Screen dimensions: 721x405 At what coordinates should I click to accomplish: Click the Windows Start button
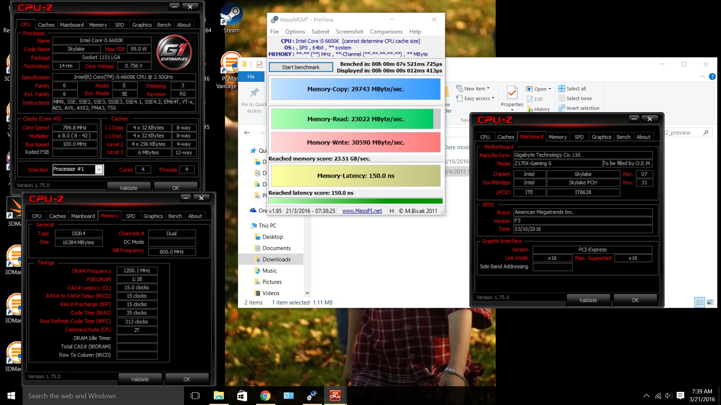11,396
